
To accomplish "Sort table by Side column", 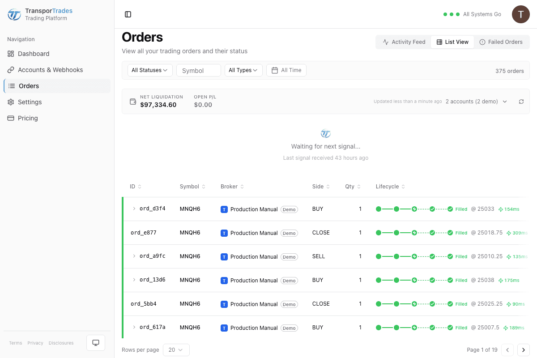I will tap(321, 187).
